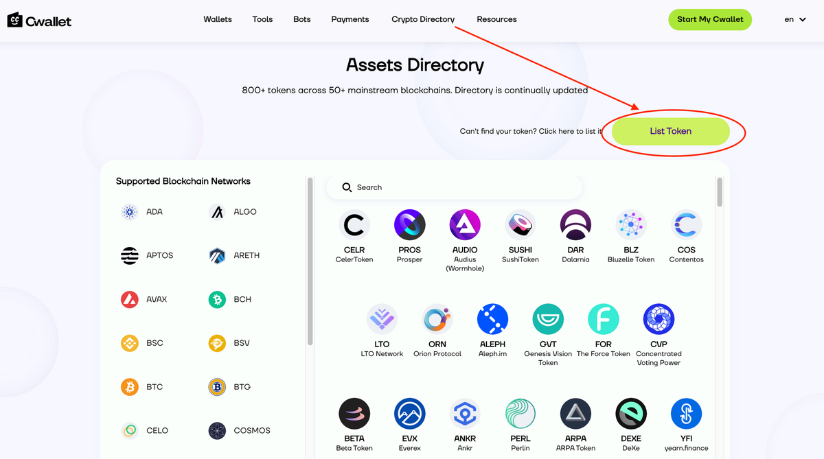Screen dimensions: 824x459
Task: Pick the ARPA Token icon
Action: [x=575, y=414]
